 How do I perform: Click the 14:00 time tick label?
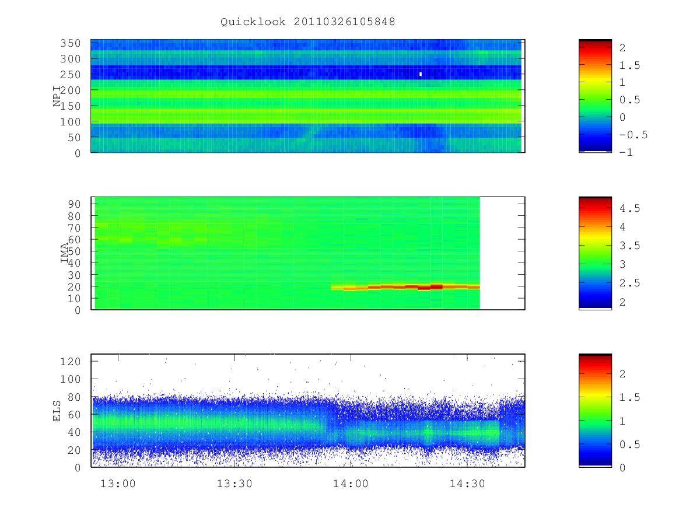[x=351, y=484]
